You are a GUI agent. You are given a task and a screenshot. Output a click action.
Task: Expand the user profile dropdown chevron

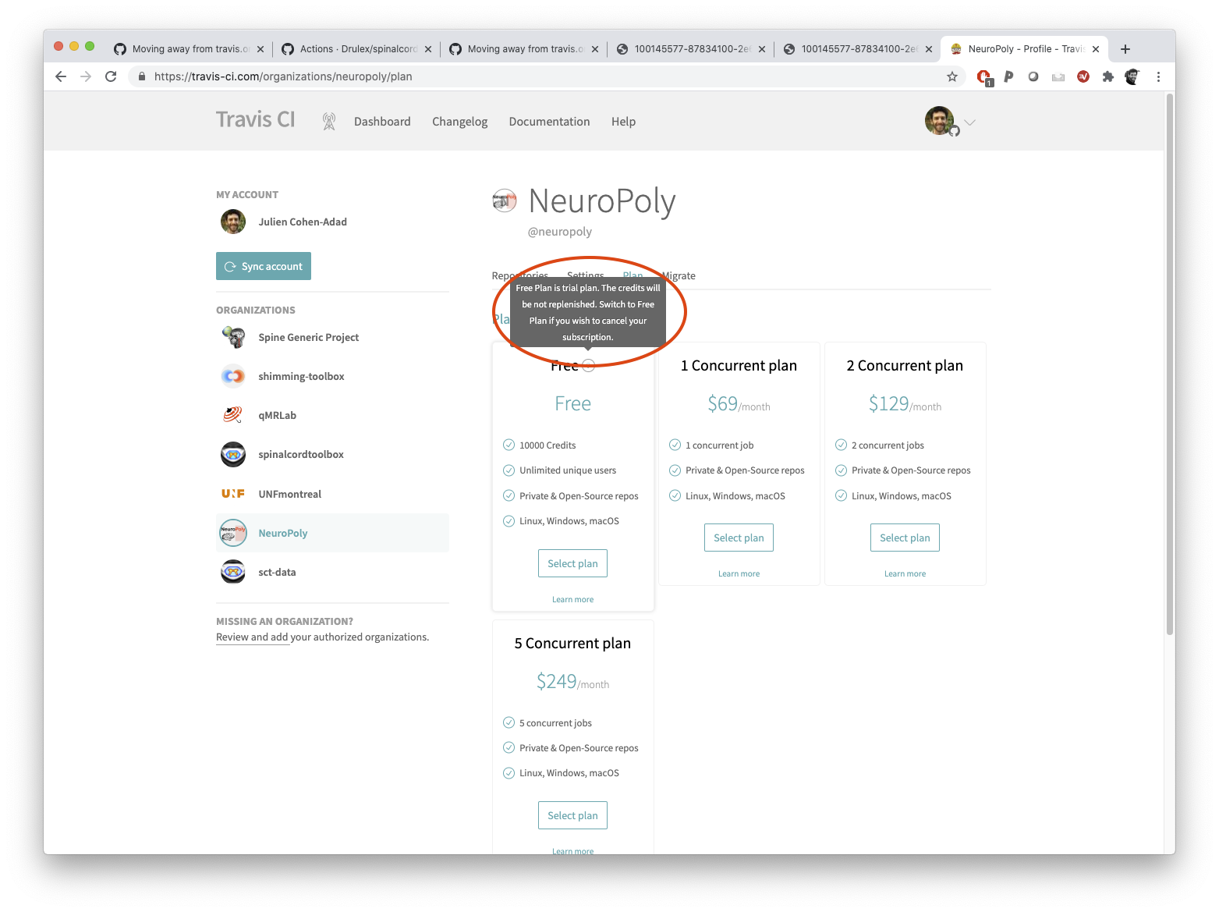pyautogui.click(x=969, y=122)
